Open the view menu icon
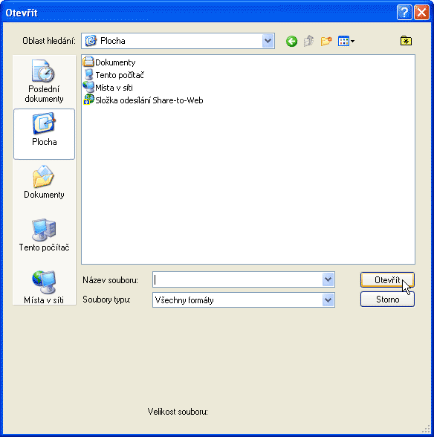 pyautogui.click(x=346, y=42)
